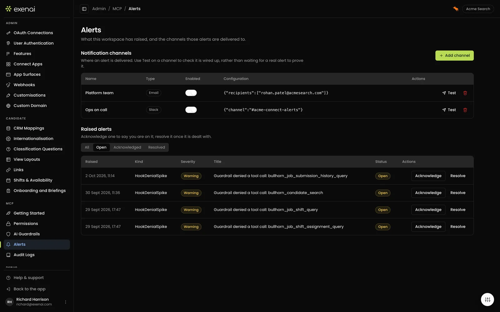The width and height of the screenshot is (500, 312).
Task: Click the orange bird icon in header
Action: pos(456,9)
